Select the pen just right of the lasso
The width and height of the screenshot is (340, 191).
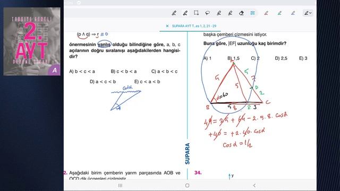[219, 13]
